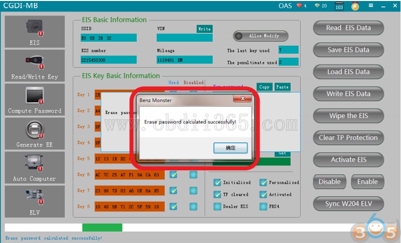Toggle the Activated checkbox

click(x=263, y=194)
